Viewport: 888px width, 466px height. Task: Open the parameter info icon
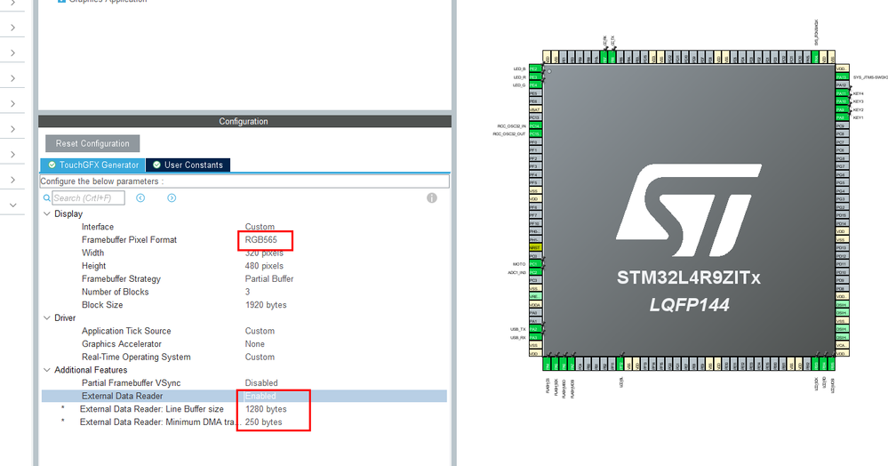point(431,197)
